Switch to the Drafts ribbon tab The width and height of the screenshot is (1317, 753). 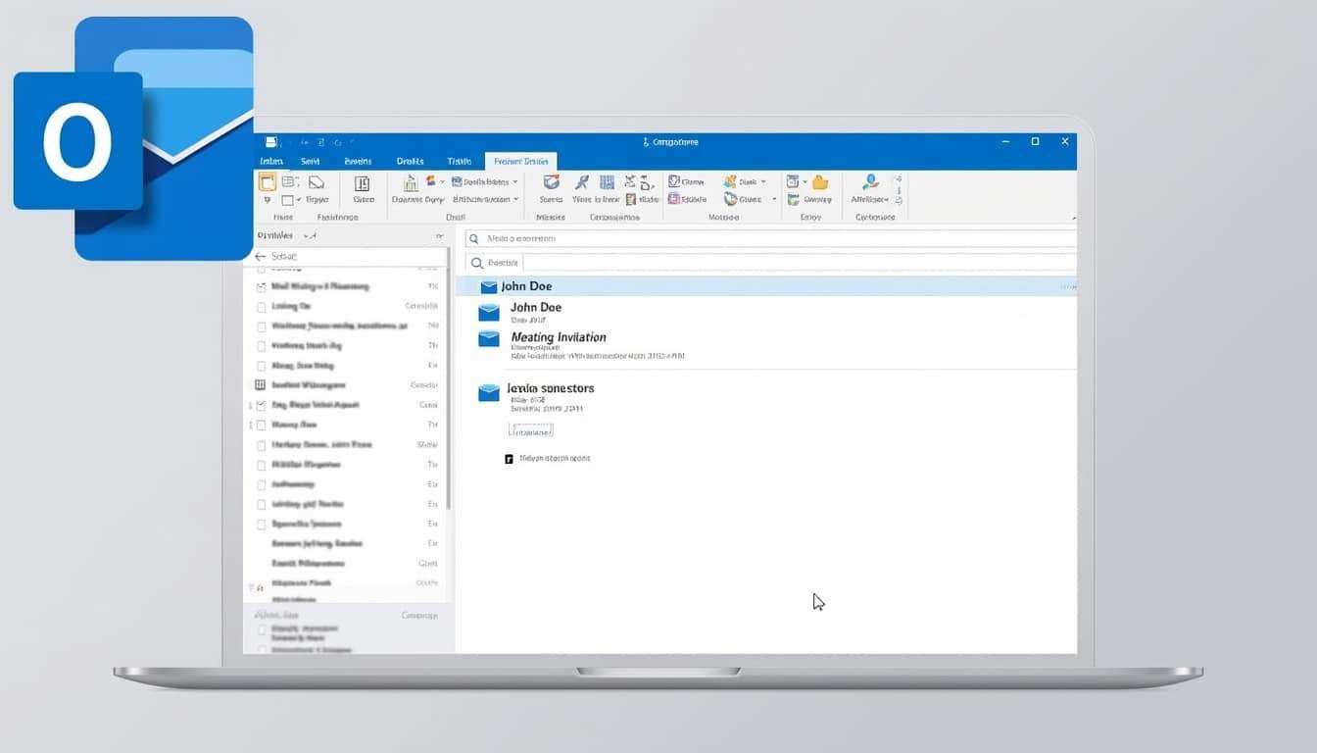[x=410, y=161]
